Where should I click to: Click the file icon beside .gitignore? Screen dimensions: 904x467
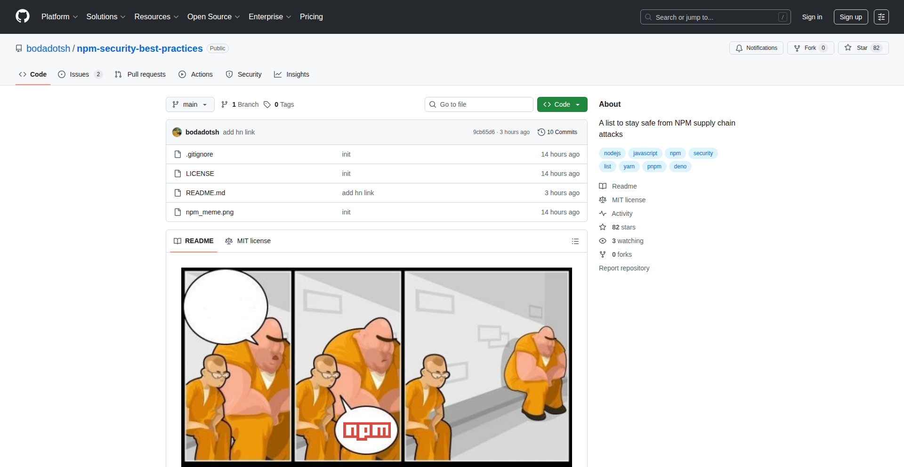[x=178, y=154]
